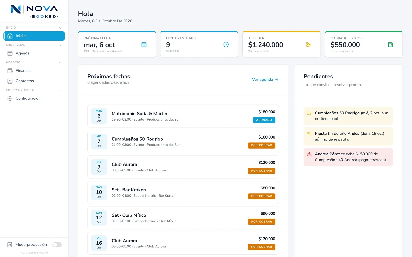Open Finanzas section
412x257 pixels.
click(34, 71)
